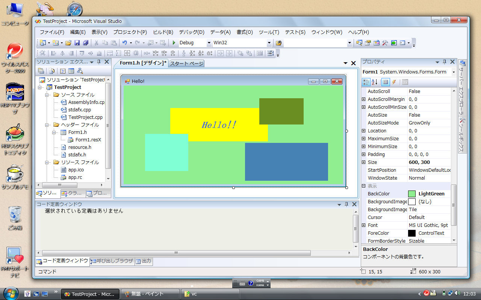The width and height of the screenshot is (481, 300).
Task: Switch to the 出力 tab
Action: (144, 261)
